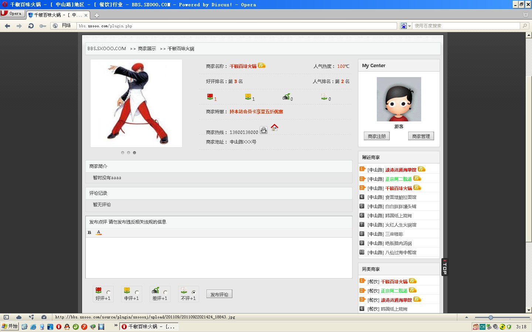Click the Baidu search input field
532x332 pixels.
466,26
